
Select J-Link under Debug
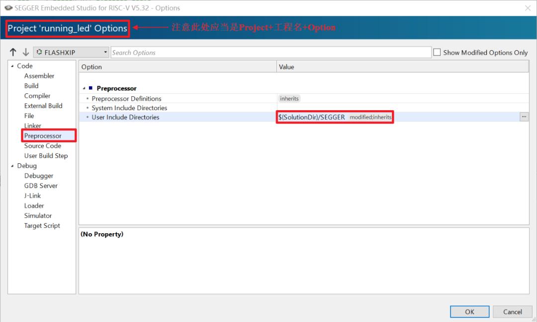[32, 195]
